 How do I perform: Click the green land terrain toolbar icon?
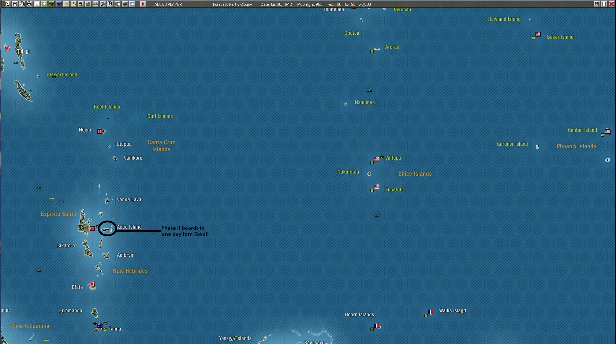coord(88,4)
